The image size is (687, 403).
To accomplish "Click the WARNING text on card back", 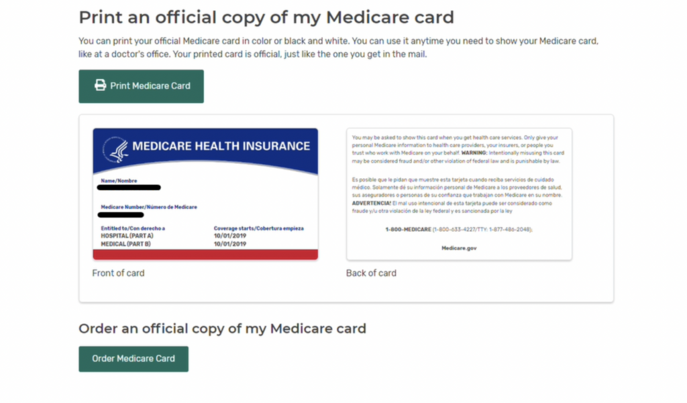I will tap(474, 153).
